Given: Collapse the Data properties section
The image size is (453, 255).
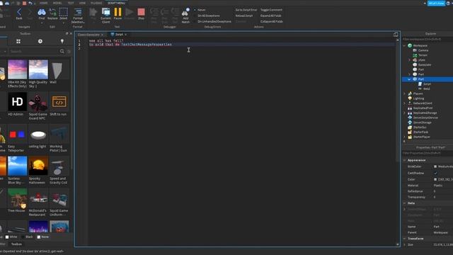Looking at the screenshot, I should coord(404,203).
